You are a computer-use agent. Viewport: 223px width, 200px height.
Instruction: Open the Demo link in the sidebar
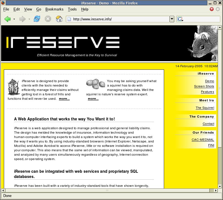click(210, 81)
